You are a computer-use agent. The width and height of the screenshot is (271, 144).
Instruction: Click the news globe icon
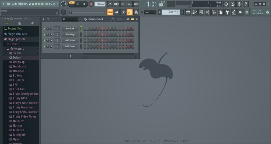(x=267, y=12)
